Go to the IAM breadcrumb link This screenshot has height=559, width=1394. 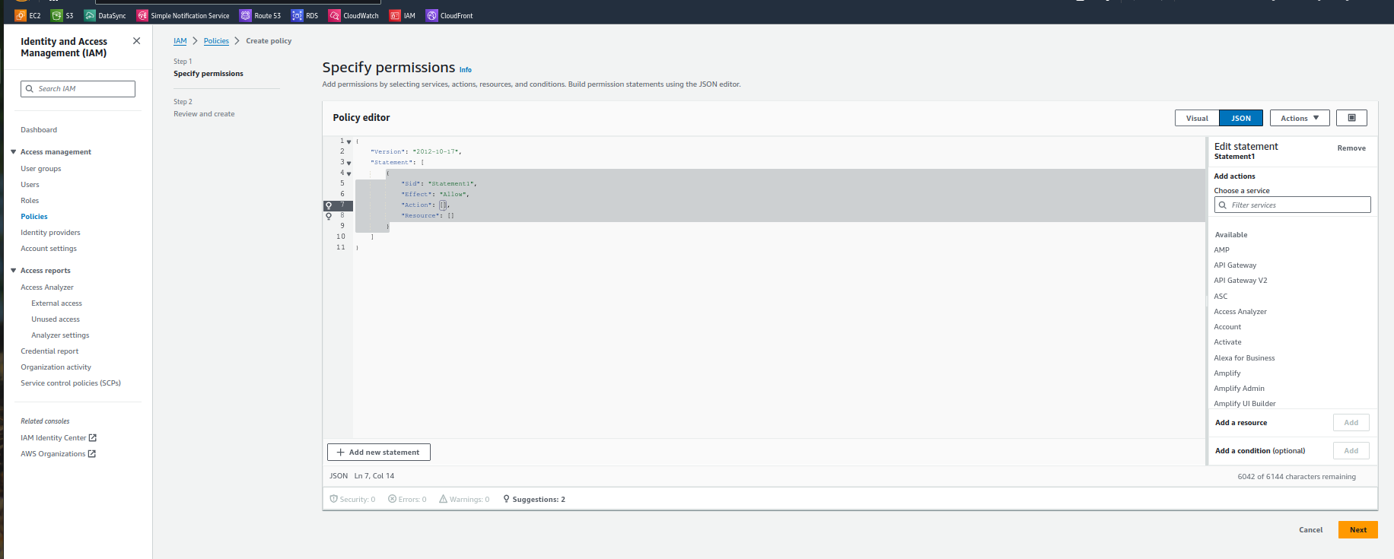tap(180, 41)
